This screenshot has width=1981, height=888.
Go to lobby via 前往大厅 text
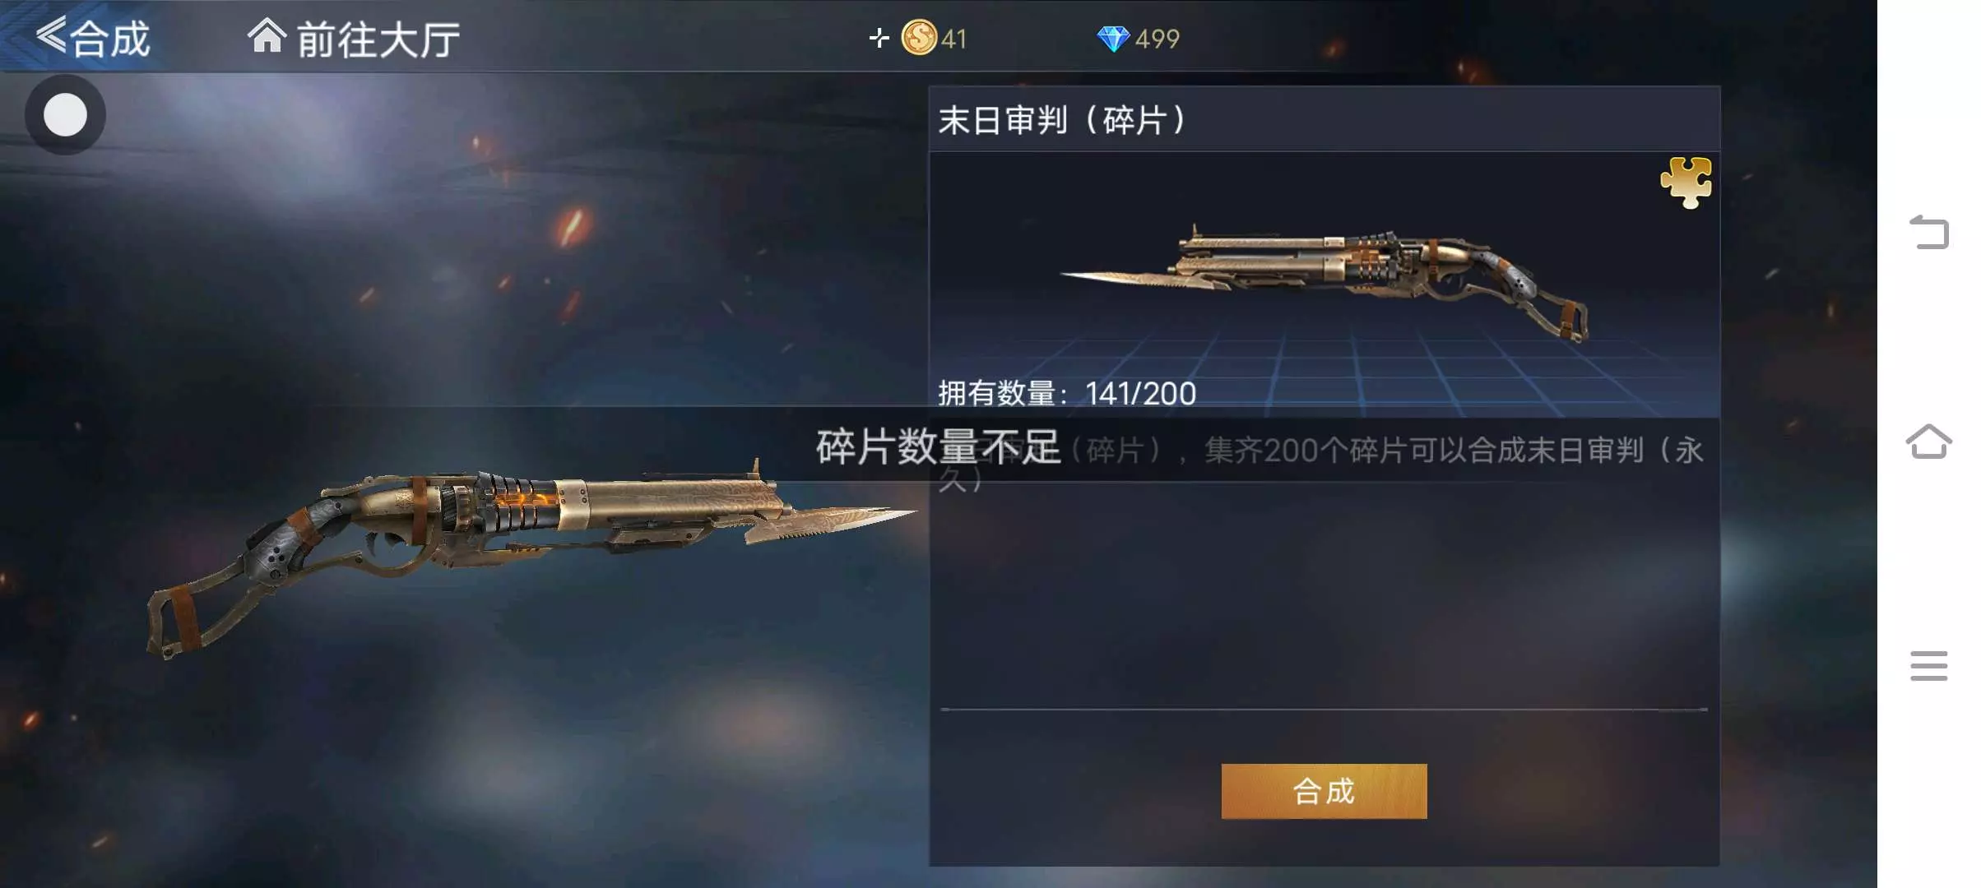point(378,39)
